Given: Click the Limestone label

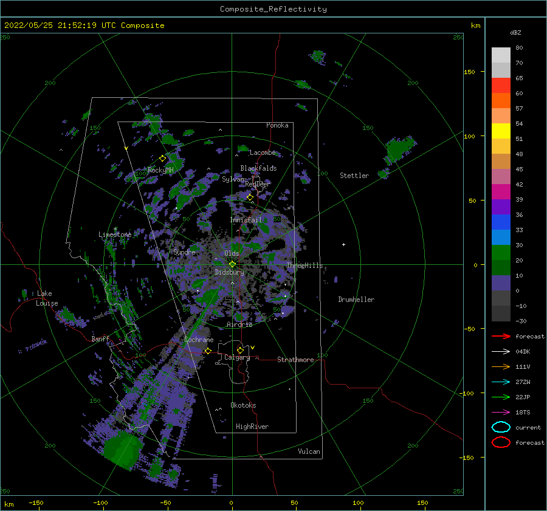Looking at the screenshot, I should coord(115,235).
